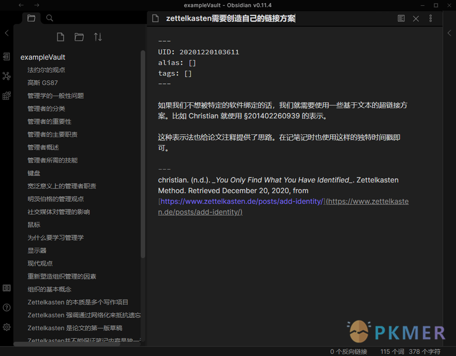Viewport: 456px width, 356px height.
Task: Click the '378 个字符' character count
Action: [x=425, y=352]
